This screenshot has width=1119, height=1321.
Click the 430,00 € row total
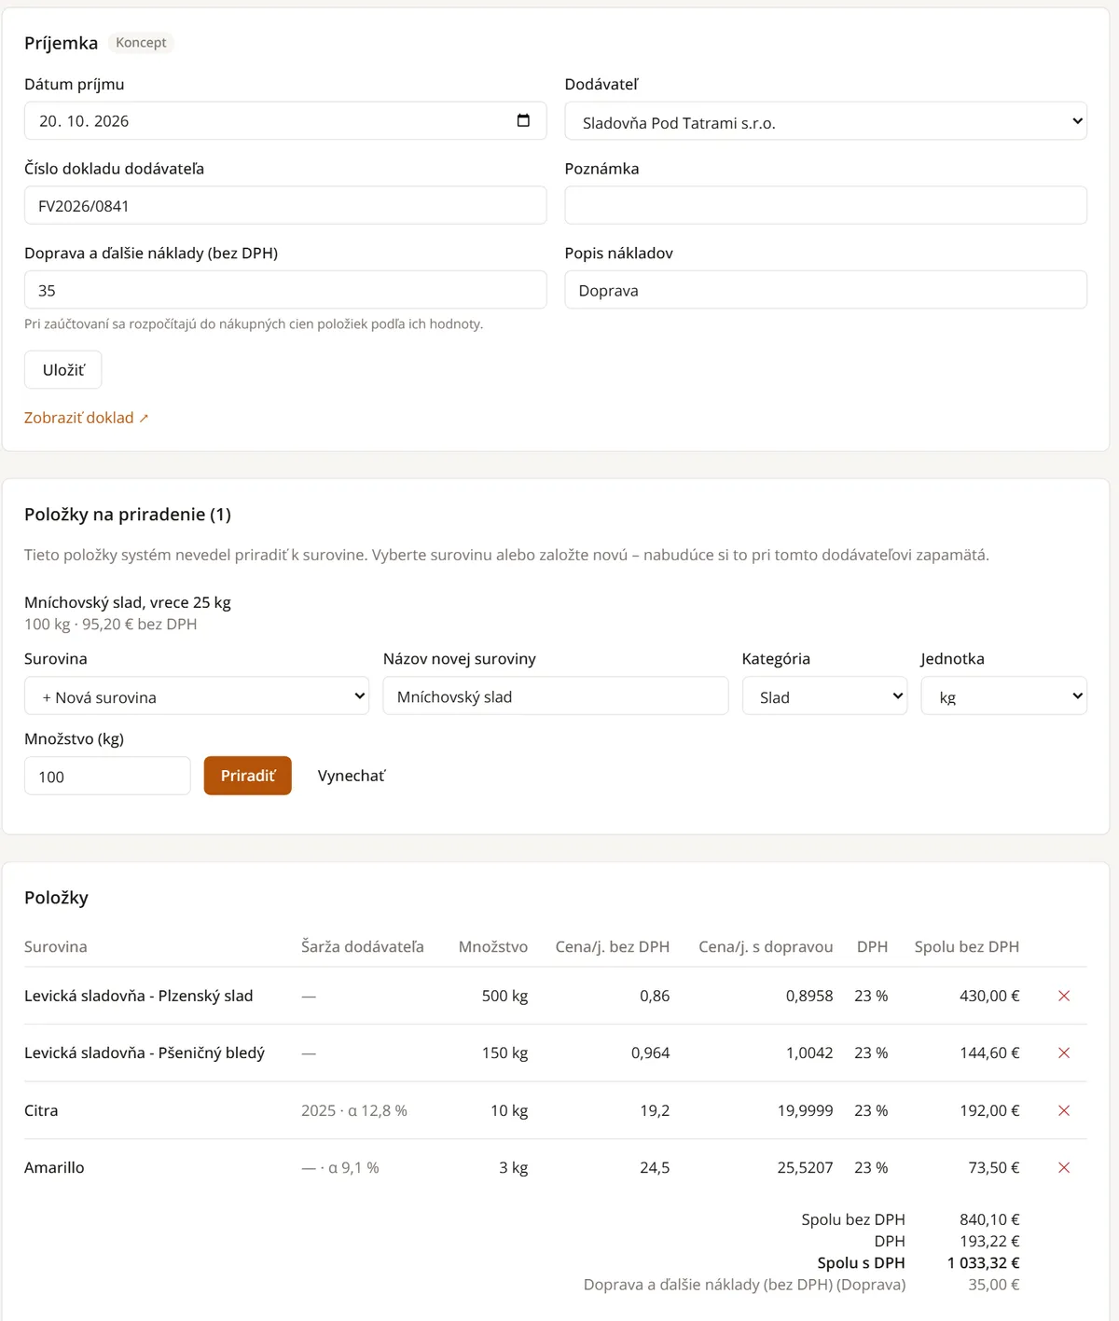989,996
